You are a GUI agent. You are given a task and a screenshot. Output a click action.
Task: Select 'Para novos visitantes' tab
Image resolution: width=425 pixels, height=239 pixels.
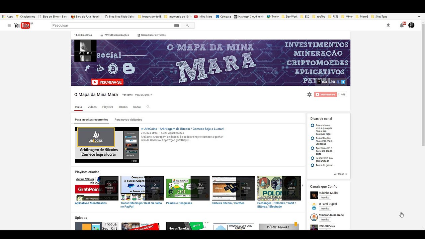(128, 119)
